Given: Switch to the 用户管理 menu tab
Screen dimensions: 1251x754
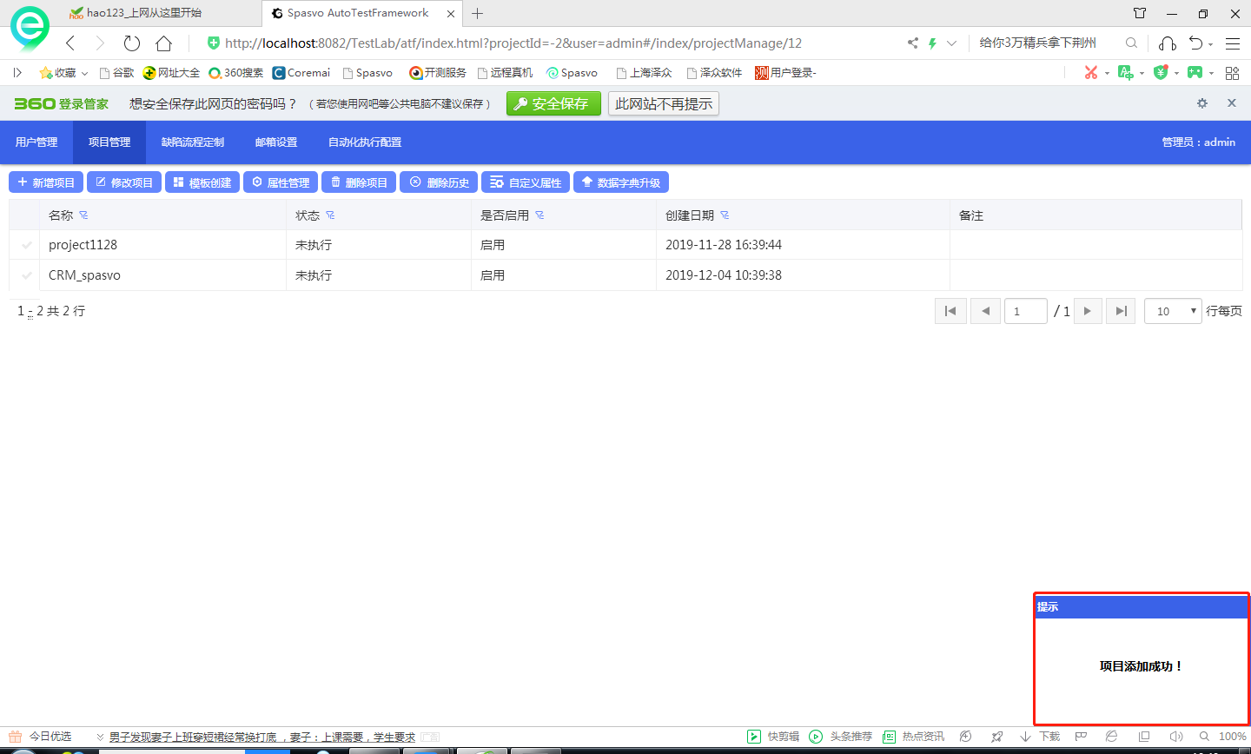Looking at the screenshot, I should (x=36, y=142).
